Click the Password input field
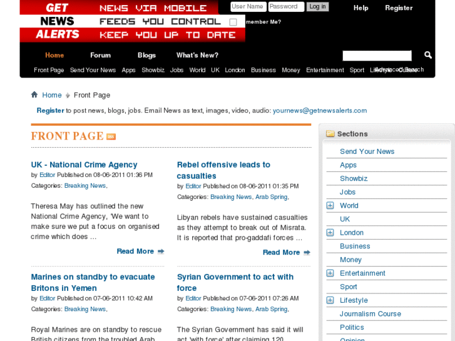Screen dimensions: 455x341 pos(286,7)
